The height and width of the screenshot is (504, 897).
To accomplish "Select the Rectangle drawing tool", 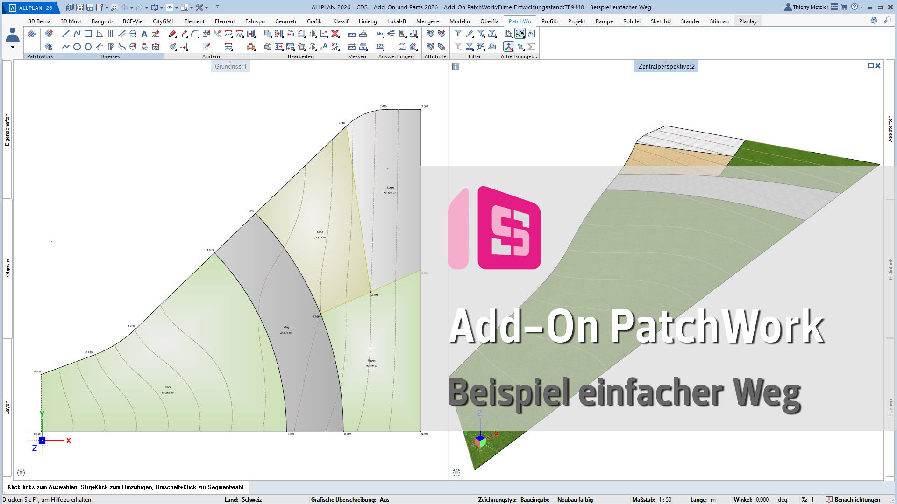I will pos(88,34).
